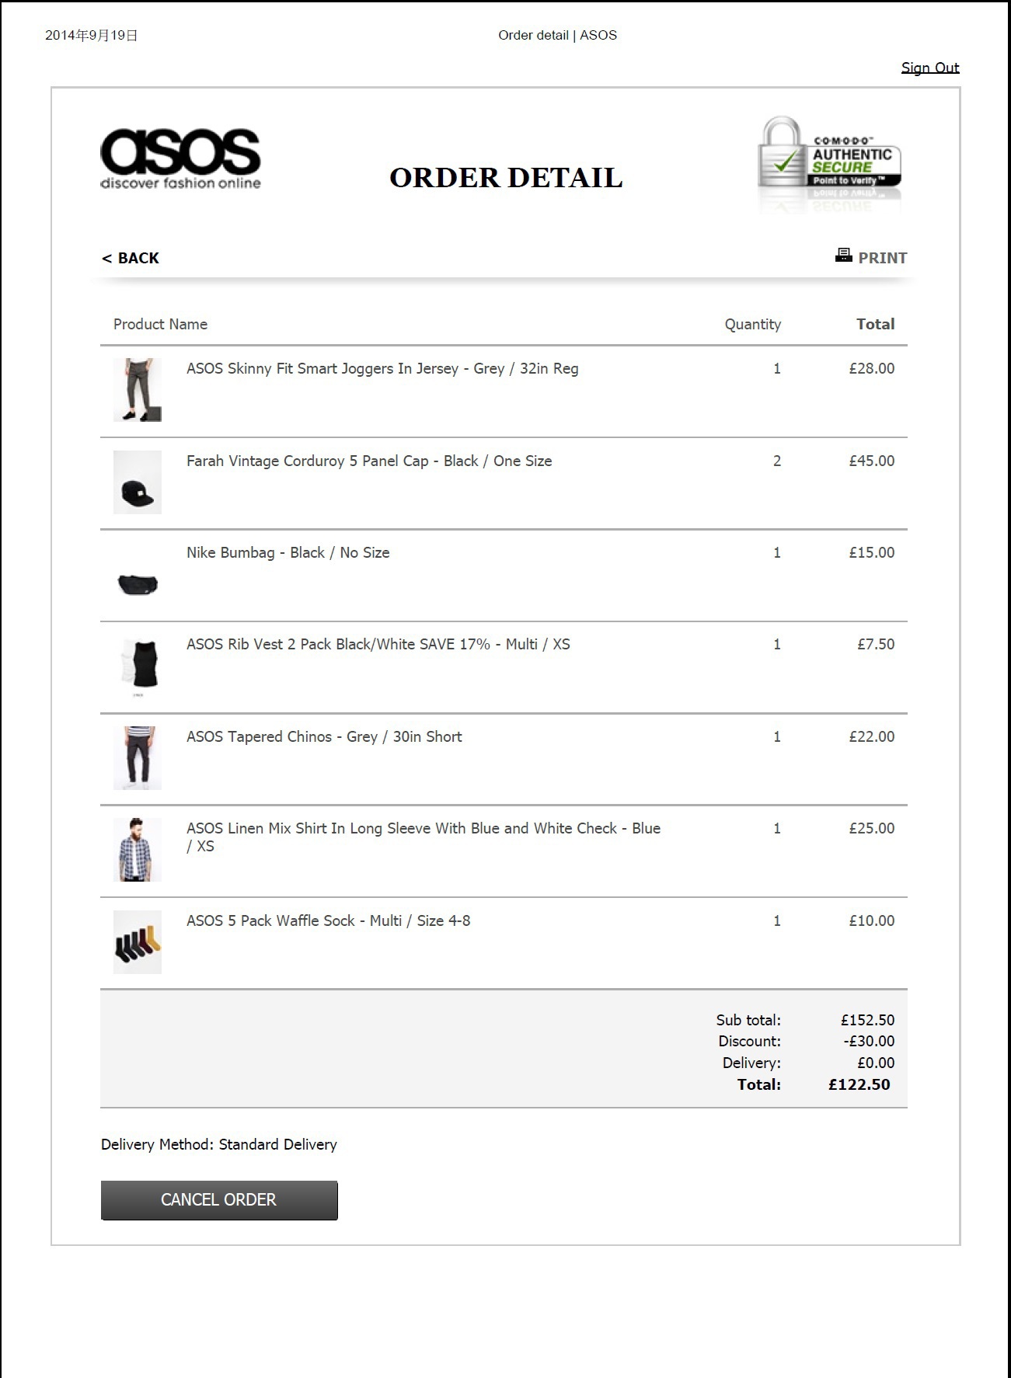The width and height of the screenshot is (1011, 1378).
Task: Go back using the < BACK link
Action: pos(130,258)
